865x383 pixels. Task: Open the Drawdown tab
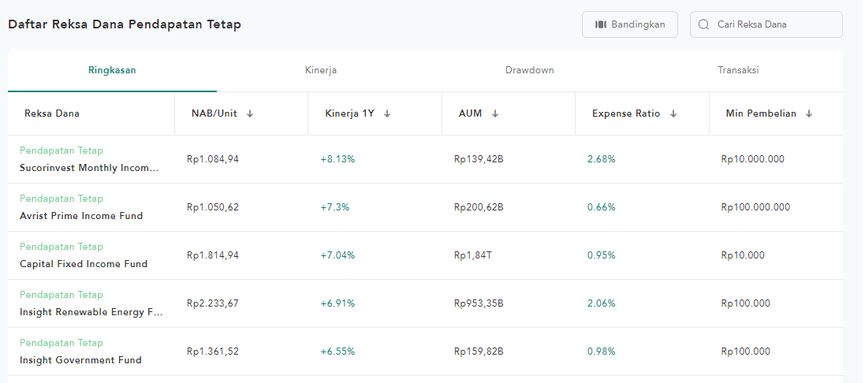coord(529,70)
